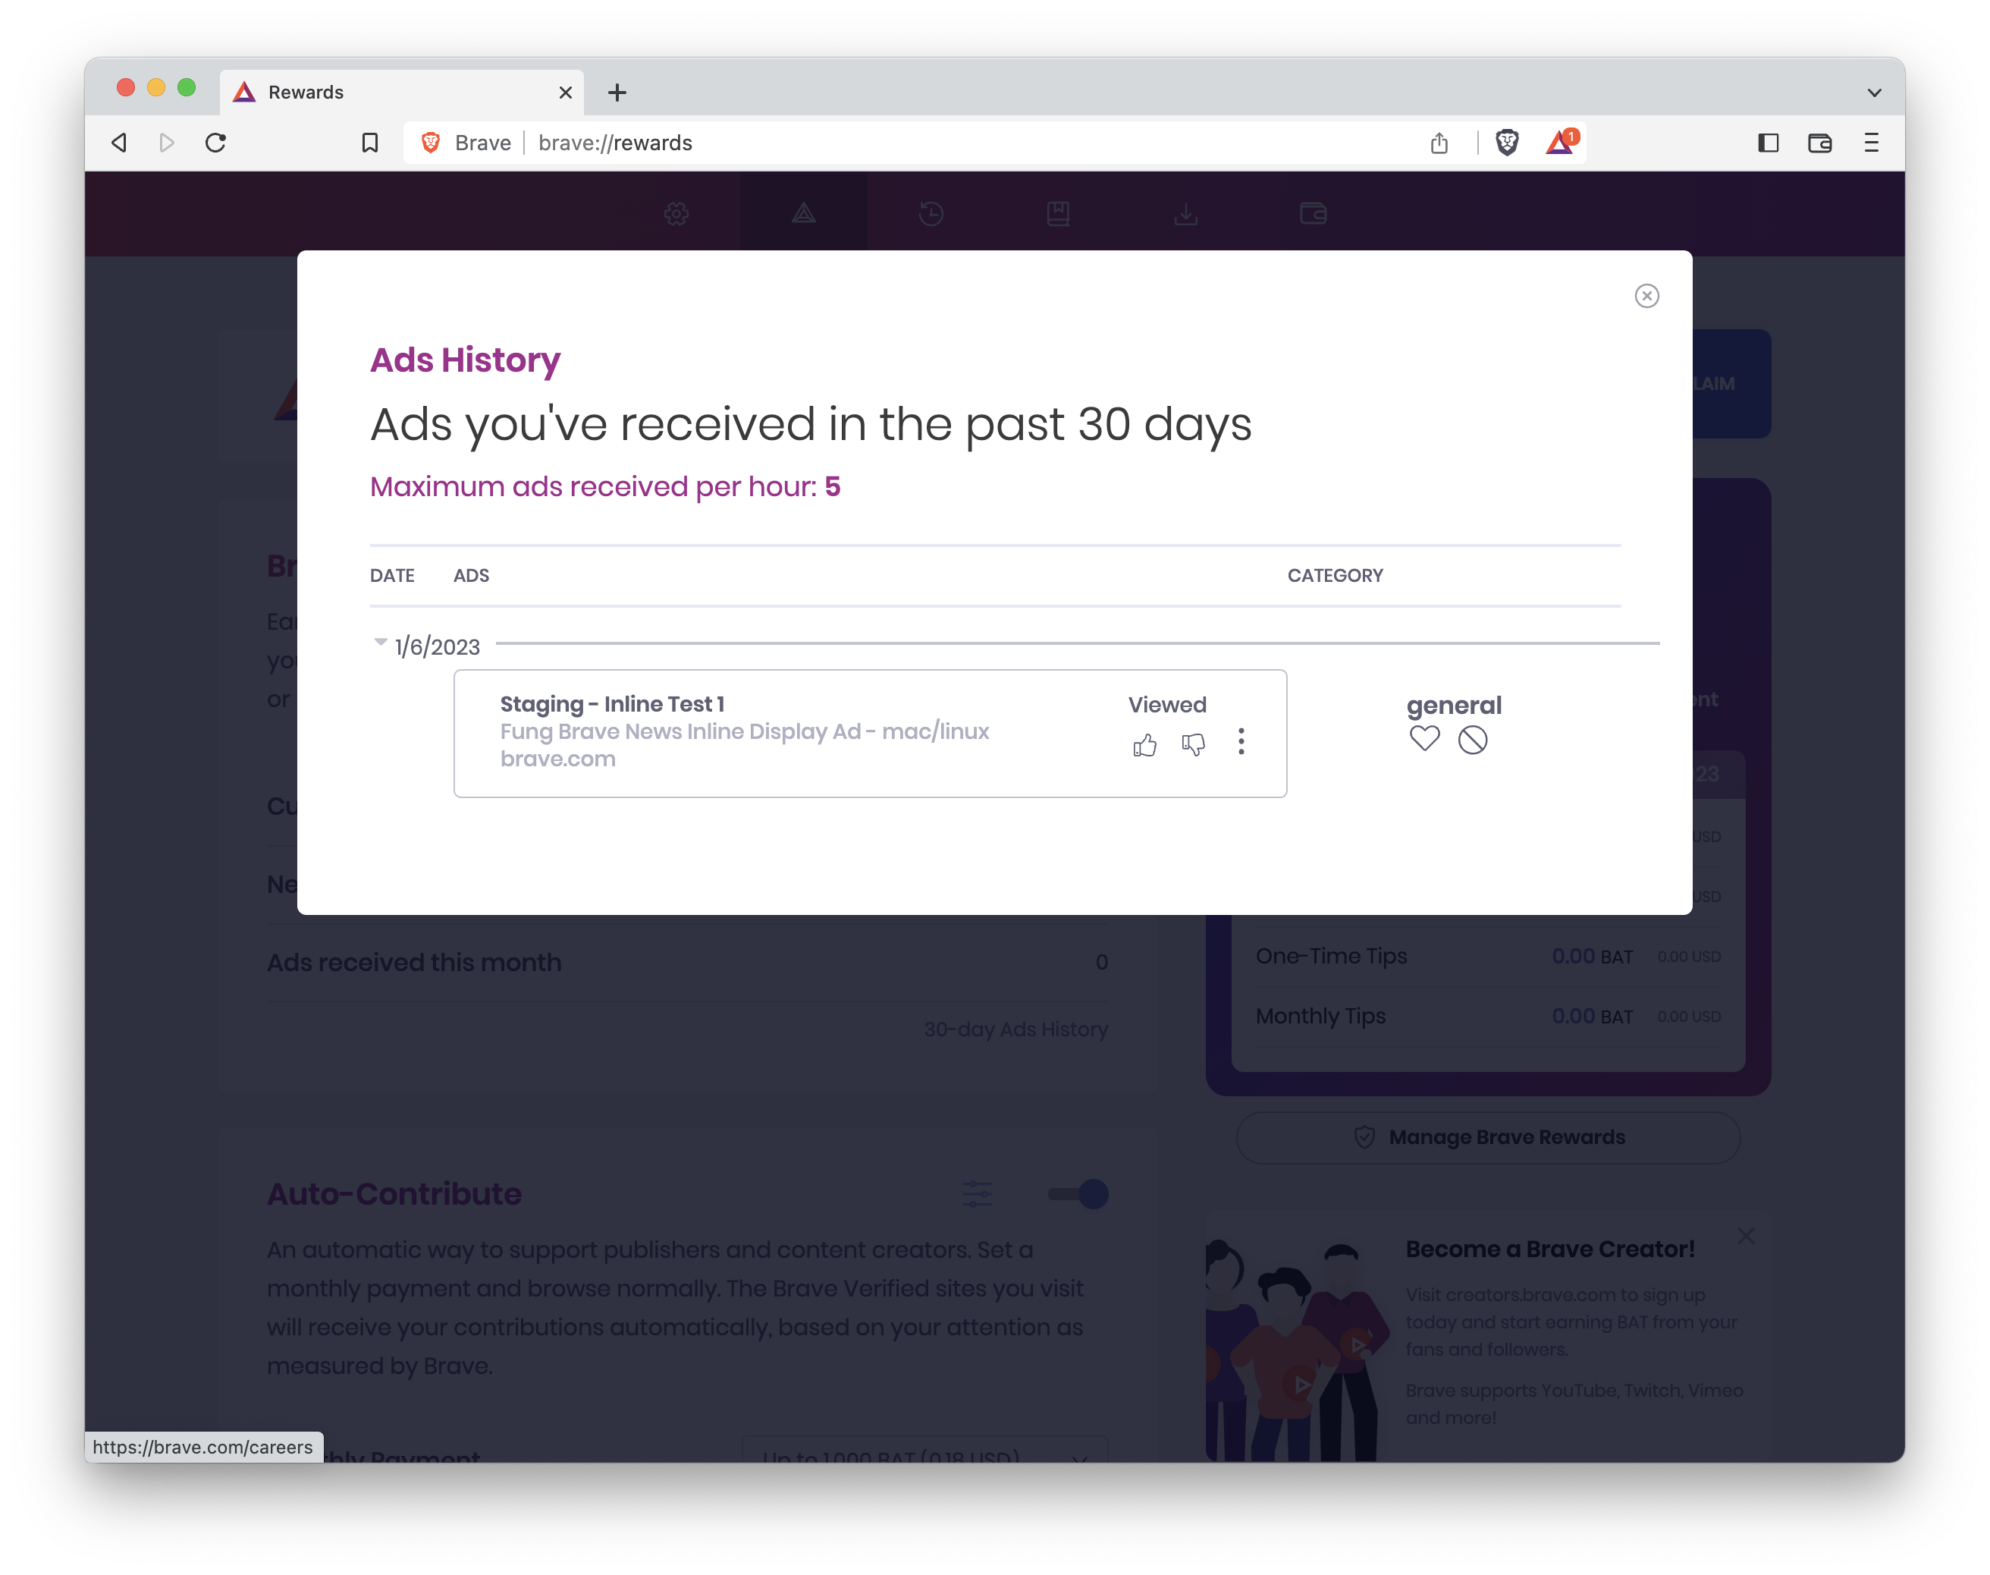This screenshot has height=1575, width=1990.
Task: Open Brave Rewards BAT triangle icon
Action: click(x=1562, y=142)
